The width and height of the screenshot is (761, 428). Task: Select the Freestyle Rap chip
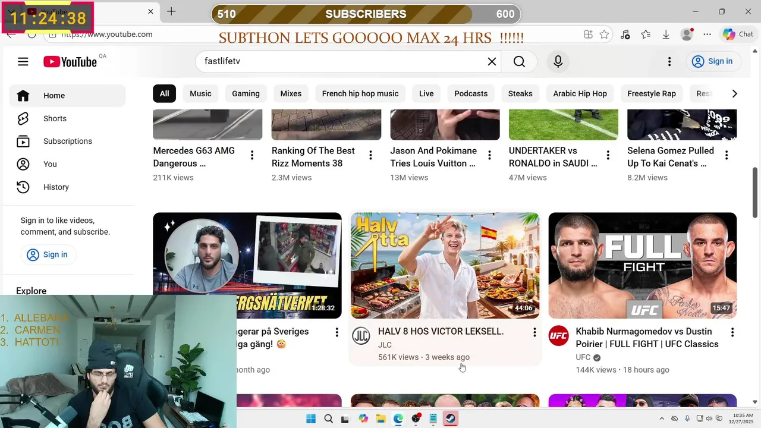click(652, 93)
